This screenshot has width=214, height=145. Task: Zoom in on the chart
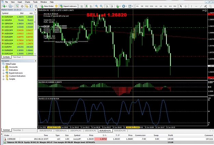tap(97, 6)
